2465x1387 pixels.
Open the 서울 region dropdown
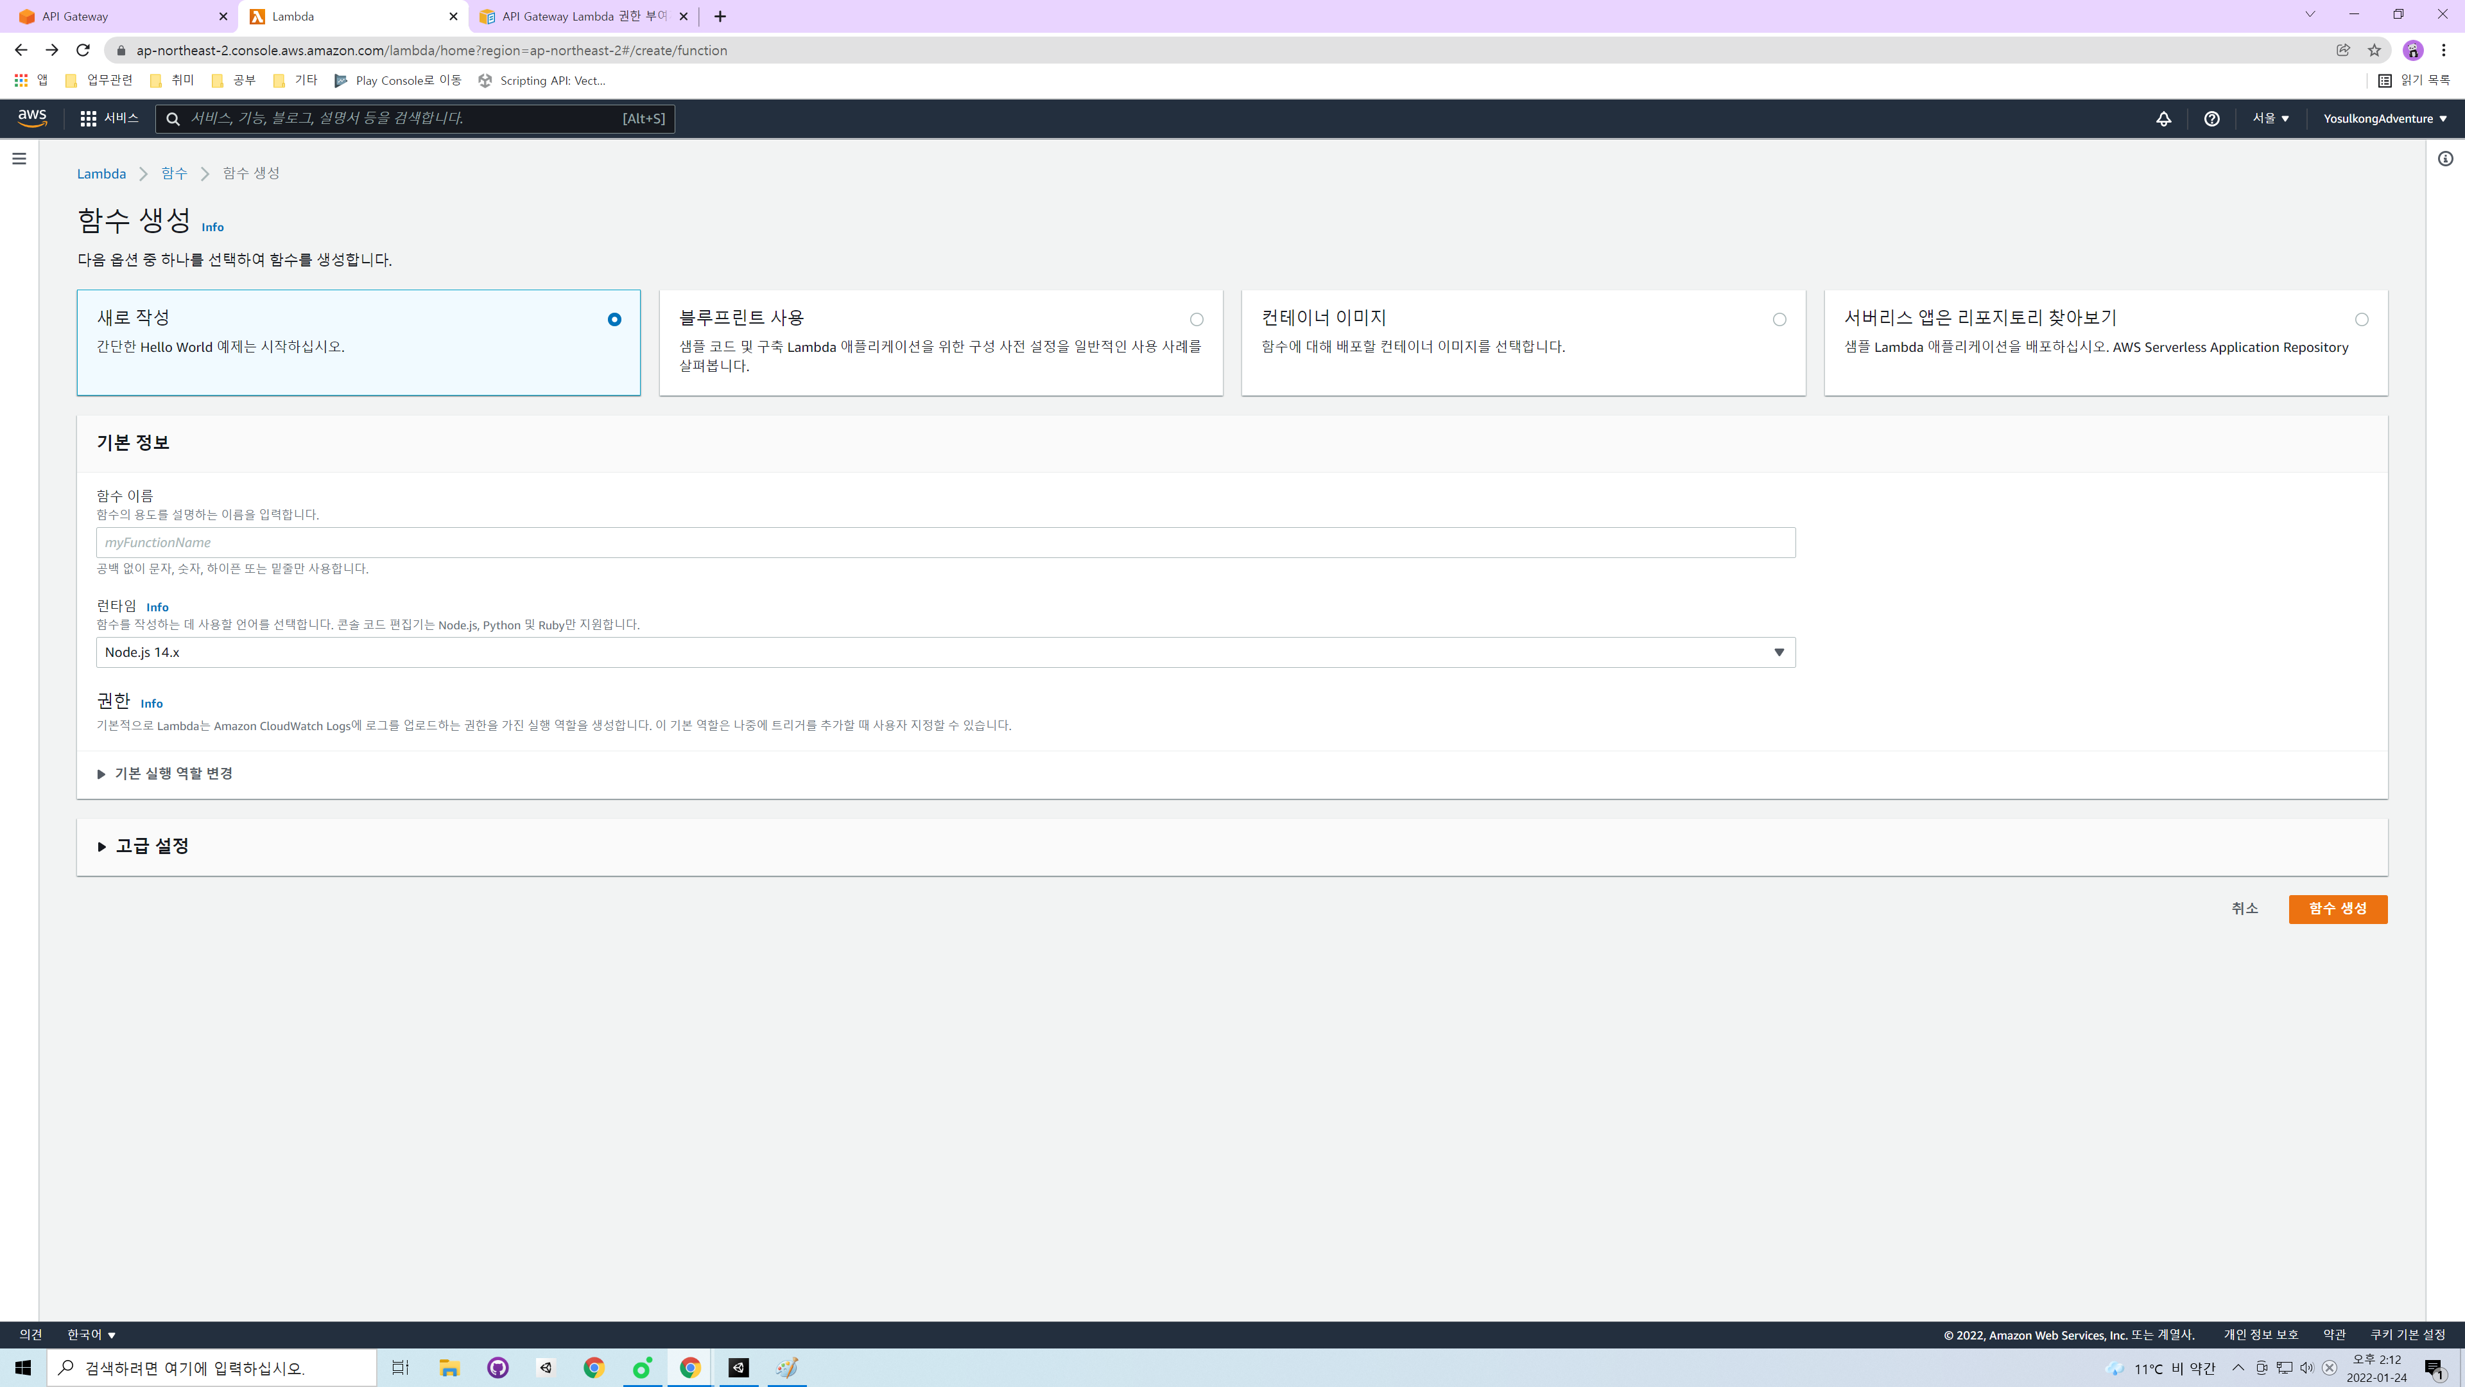coord(2270,119)
